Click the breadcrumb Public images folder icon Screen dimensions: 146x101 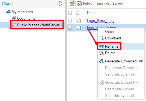(79, 4)
